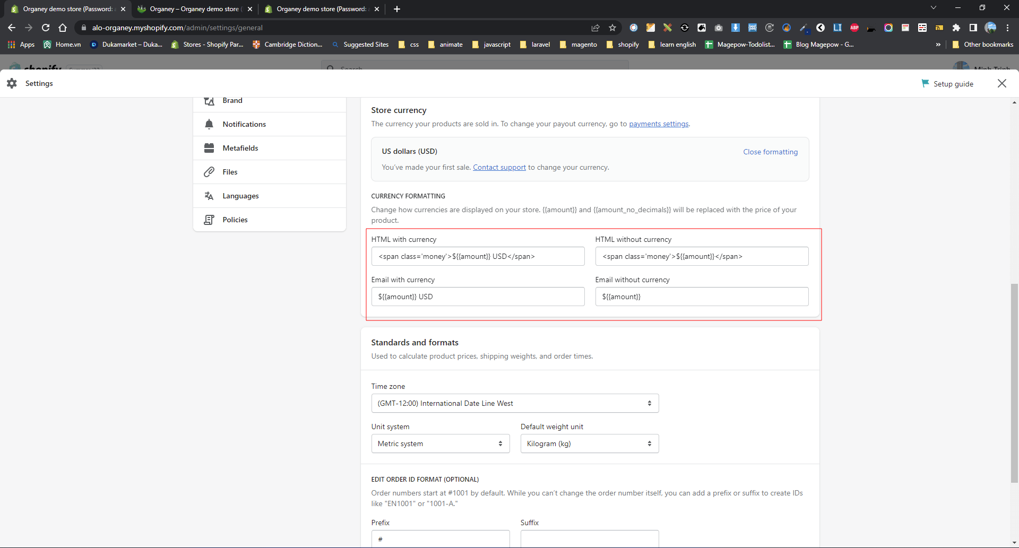
Task: Click the Metafields icon in sidebar
Action: click(x=209, y=148)
